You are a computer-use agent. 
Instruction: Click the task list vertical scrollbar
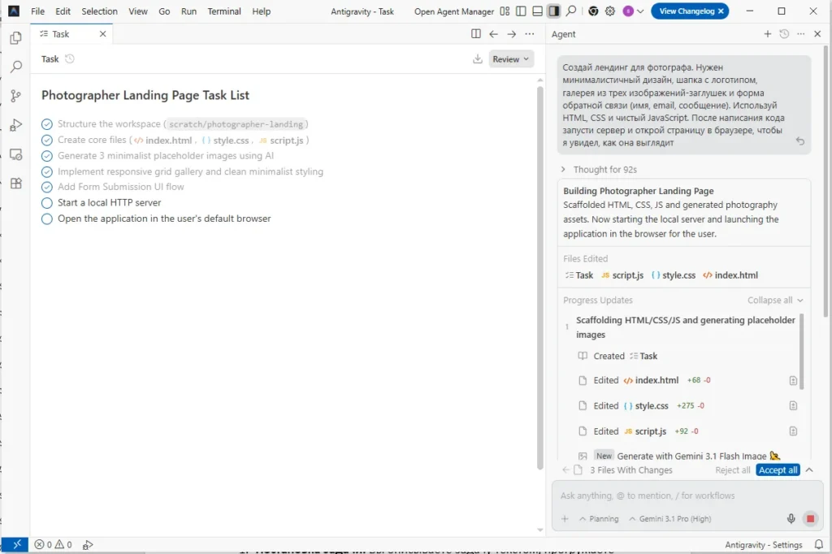click(x=539, y=276)
